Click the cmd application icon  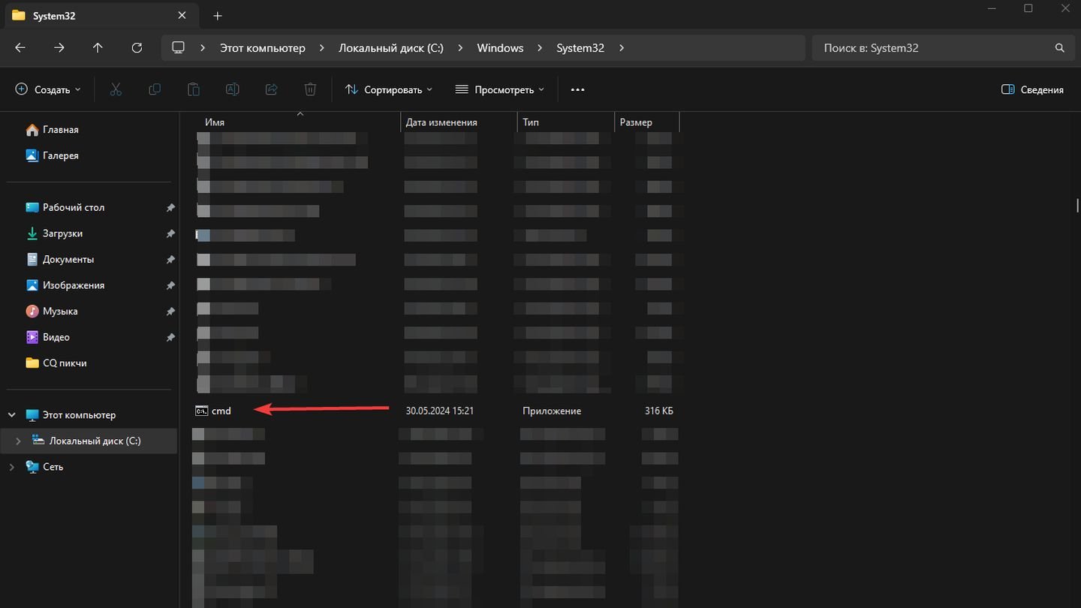click(201, 411)
